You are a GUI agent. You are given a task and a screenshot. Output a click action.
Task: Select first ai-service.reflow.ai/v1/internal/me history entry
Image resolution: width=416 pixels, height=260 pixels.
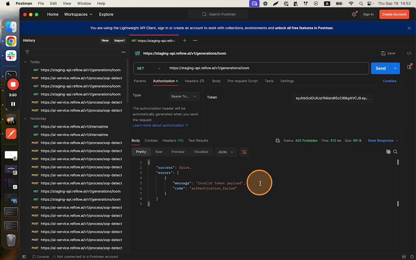coord(74,127)
